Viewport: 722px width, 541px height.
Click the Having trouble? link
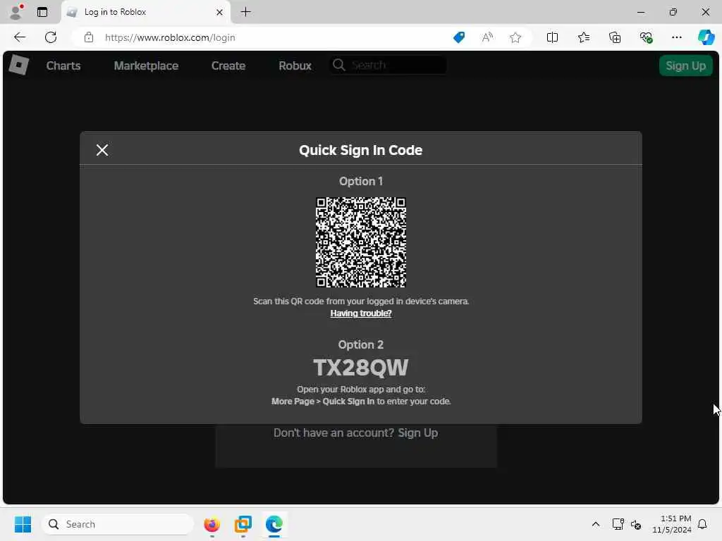coord(360,313)
